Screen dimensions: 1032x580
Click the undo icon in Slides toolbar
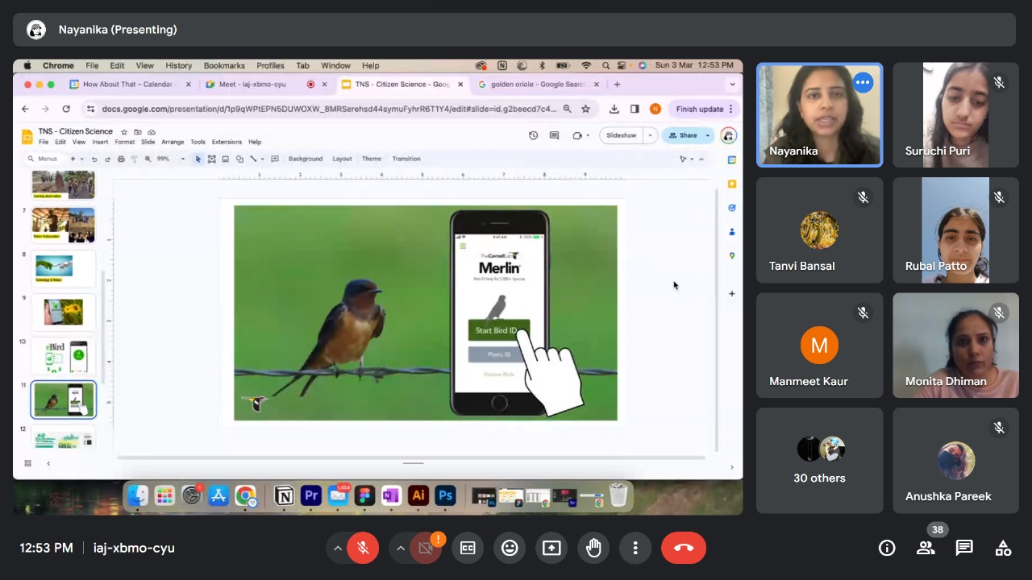click(94, 159)
